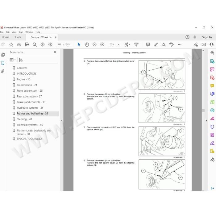Image resolution: width=216 pixels, height=216 pixels.
Task: Add a new bookmark icon
Action: click(x=21, y=60)
